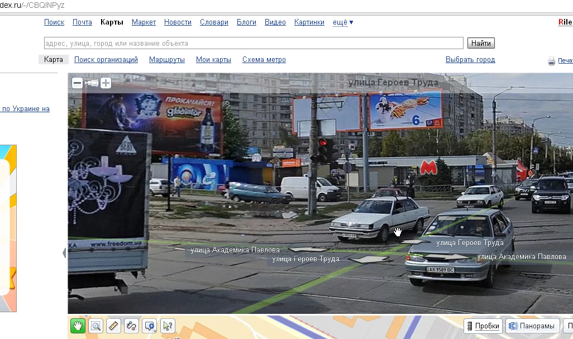
Task: Select the route drawing tool
Action: (132, 326)
